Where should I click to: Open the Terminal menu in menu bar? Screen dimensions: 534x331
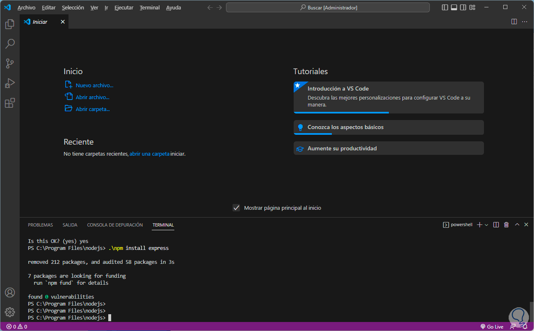pos(149,8)
